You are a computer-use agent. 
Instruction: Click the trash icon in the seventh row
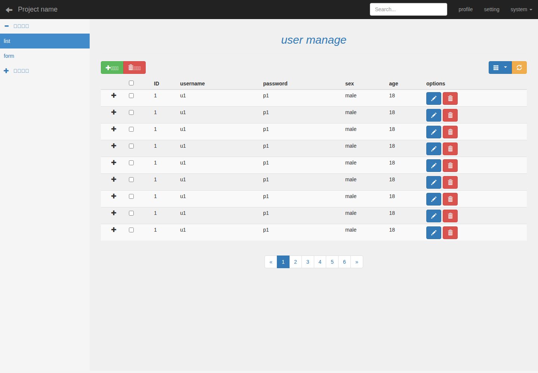[x=450, y=199]
